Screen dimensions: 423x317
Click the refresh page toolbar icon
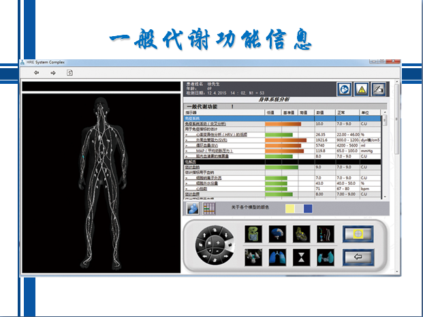click(x=69, y=73)
